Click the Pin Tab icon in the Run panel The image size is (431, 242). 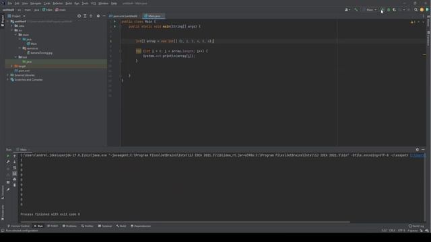8,190
